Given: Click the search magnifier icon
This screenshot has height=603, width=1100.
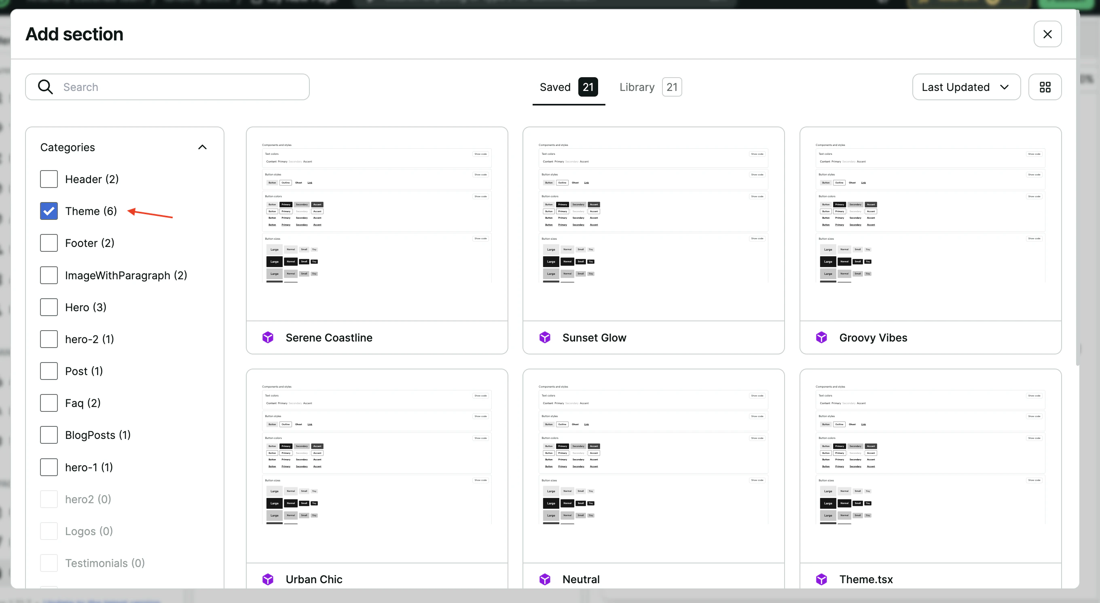Looking at the screenshot, I should click(x=46, y=86).
